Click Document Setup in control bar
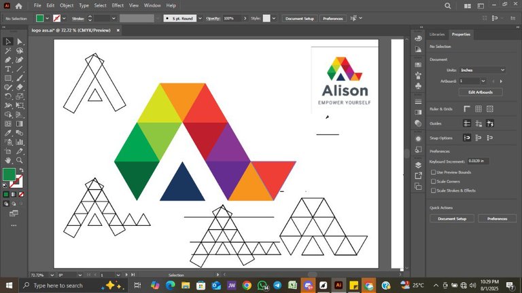Viewport: 522px width, 293px height. pyautogui.click(x=300, y=18)
